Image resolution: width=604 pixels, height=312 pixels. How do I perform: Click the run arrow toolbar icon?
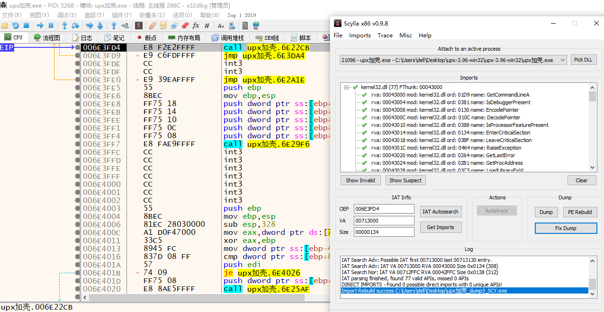pos(40,26)
